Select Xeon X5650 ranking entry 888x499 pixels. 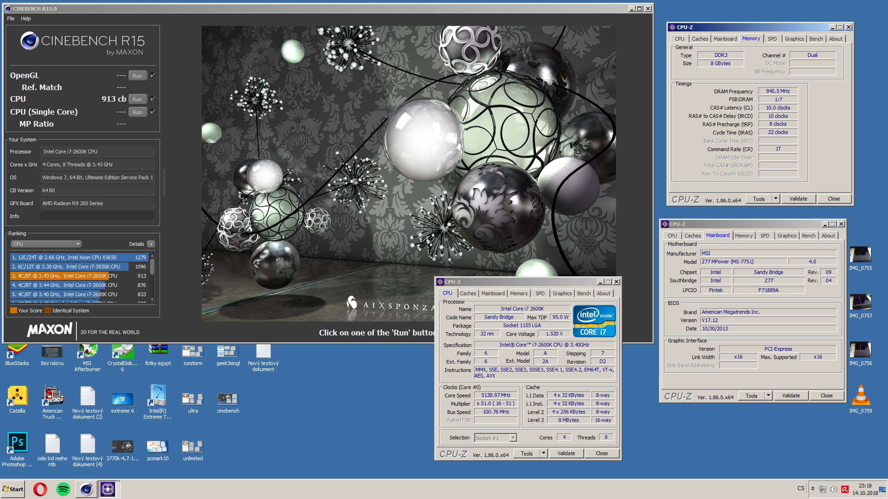79,257
